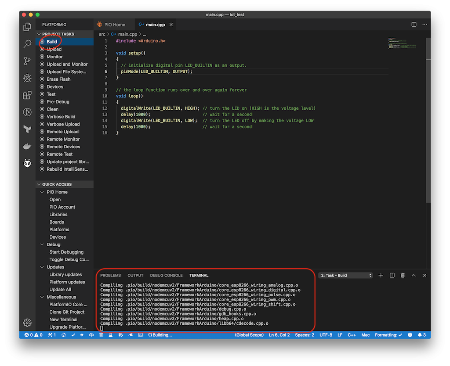Click the feedback smiley in the status bar

[410, 335]
